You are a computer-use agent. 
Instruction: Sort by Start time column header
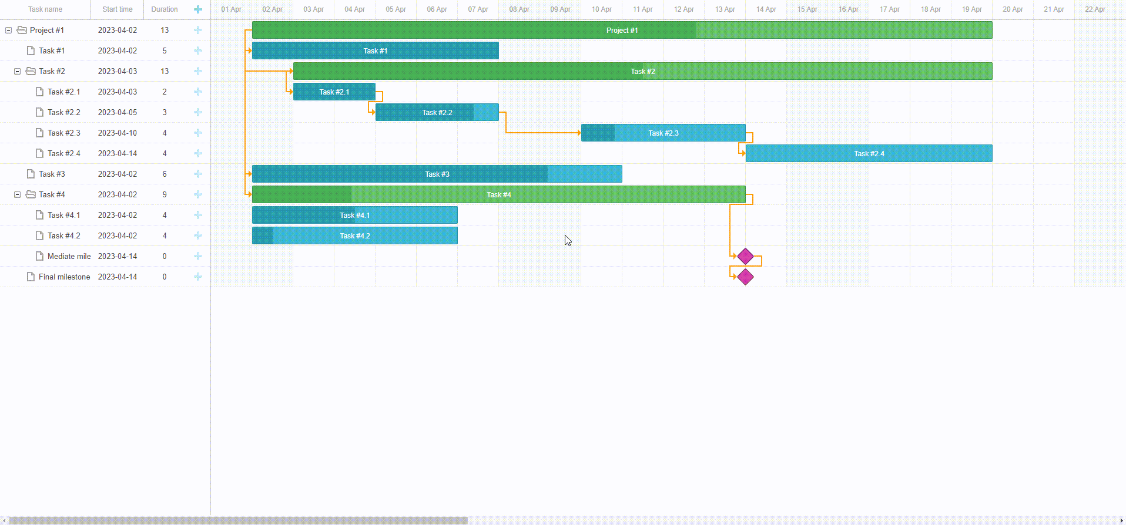[x=118, y=9]
